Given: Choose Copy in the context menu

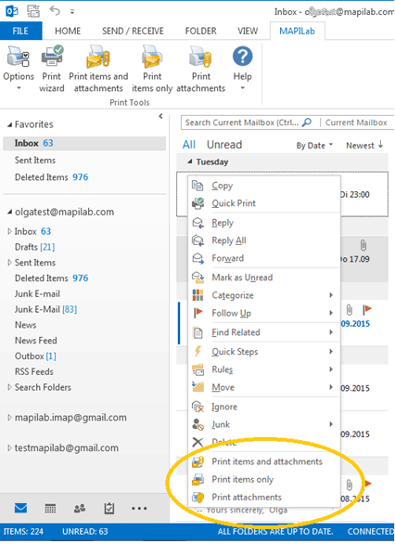Looking at the screenshot, I should coord(264,186).
